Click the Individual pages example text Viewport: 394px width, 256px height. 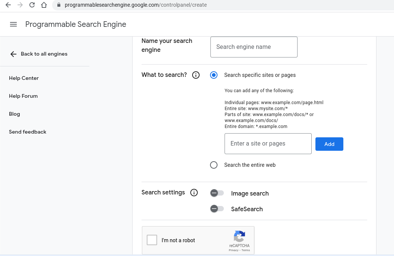[274, 103]
